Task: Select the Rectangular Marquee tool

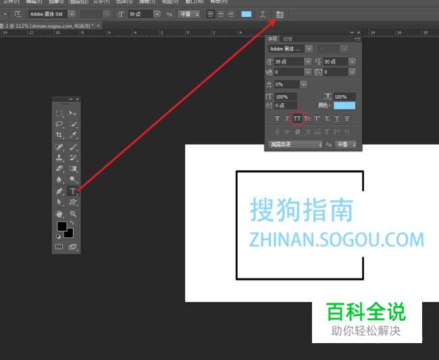Action: 59,113
